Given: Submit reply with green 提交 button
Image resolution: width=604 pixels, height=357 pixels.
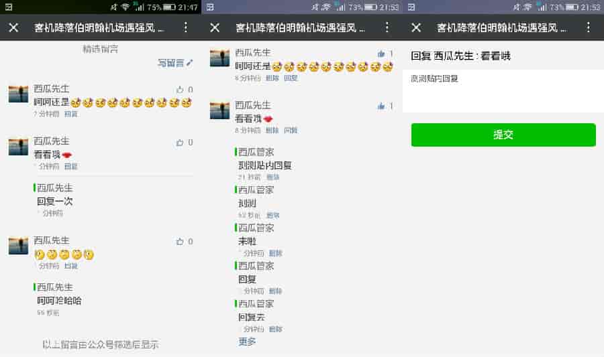Looking at the screenshot, I should (503, 135).
